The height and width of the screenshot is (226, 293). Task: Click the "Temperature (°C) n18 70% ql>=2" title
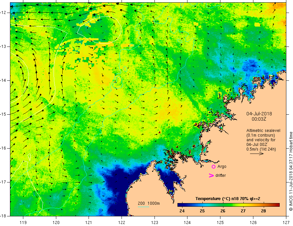pyautogui.click(x=228, y=199)
